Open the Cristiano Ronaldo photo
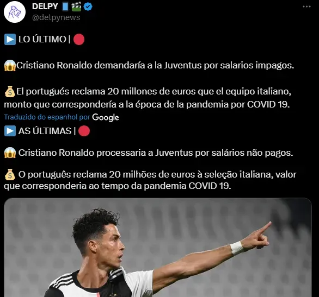319x297 pixels. (158, 247)
